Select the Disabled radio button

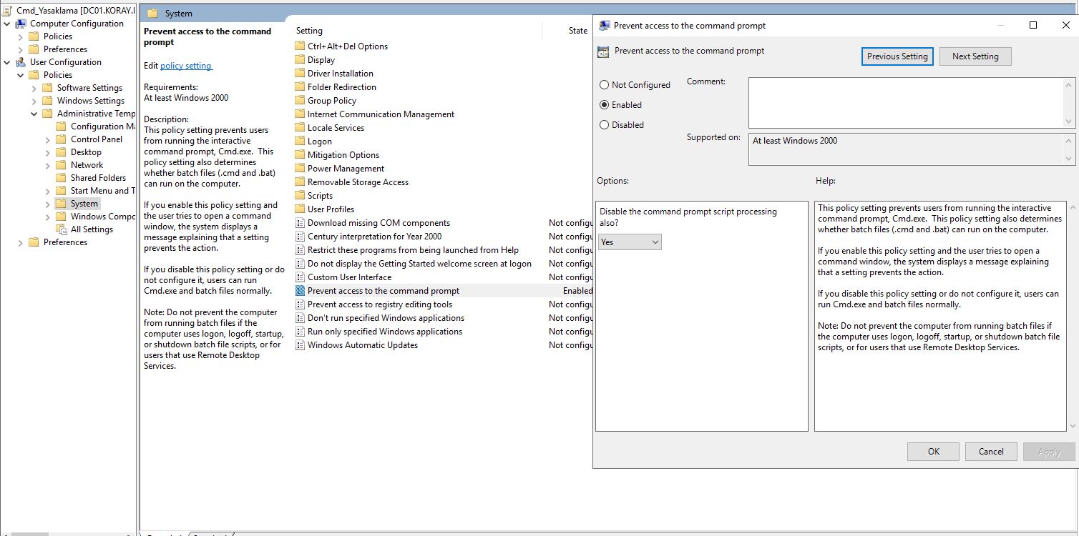point(604,124)
